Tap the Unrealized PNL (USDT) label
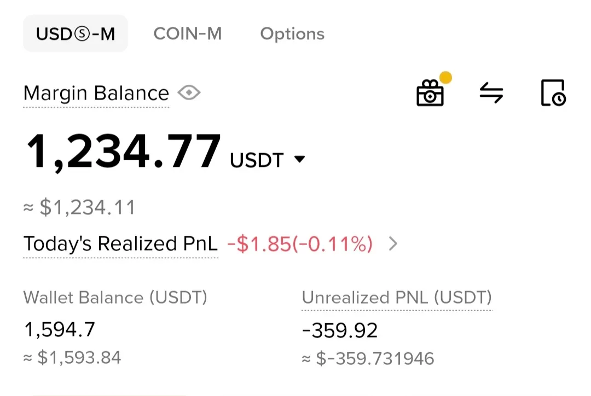The height and width of the screenshot is (396, 591). point(397,298)
